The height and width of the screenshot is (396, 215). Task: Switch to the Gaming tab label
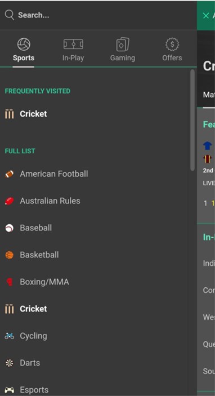point(123,58)
